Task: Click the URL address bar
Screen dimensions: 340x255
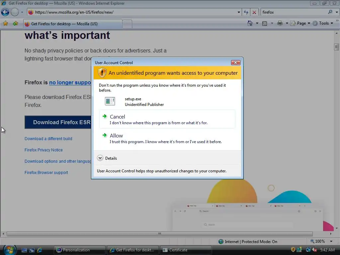Action: (134, 12)
